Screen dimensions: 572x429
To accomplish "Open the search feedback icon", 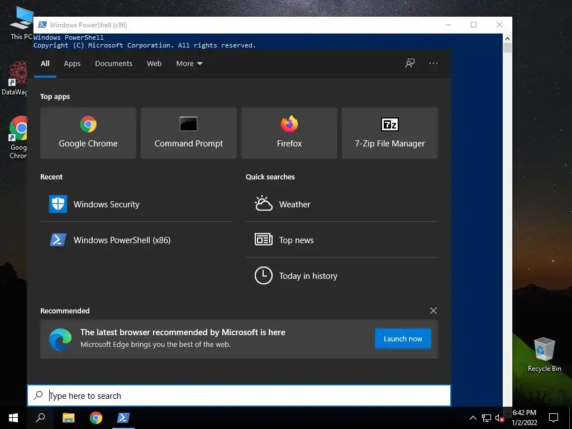I will click(x=410, y=64).
